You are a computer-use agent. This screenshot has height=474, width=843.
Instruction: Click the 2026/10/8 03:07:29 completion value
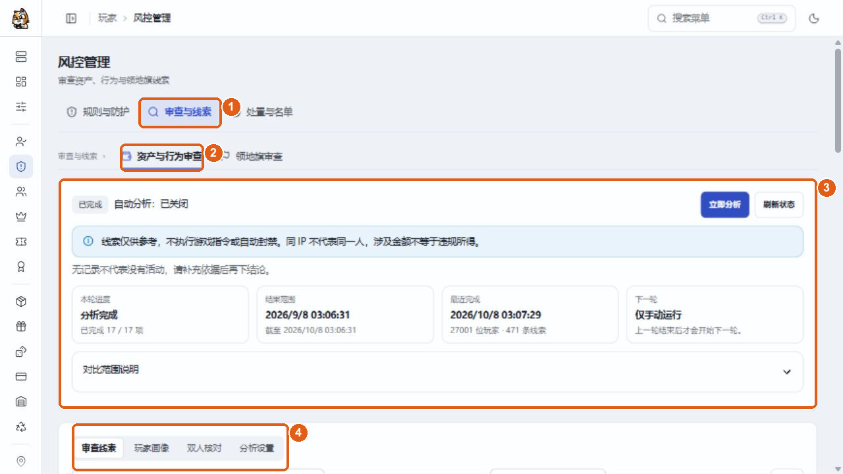(x=496, y=315)
